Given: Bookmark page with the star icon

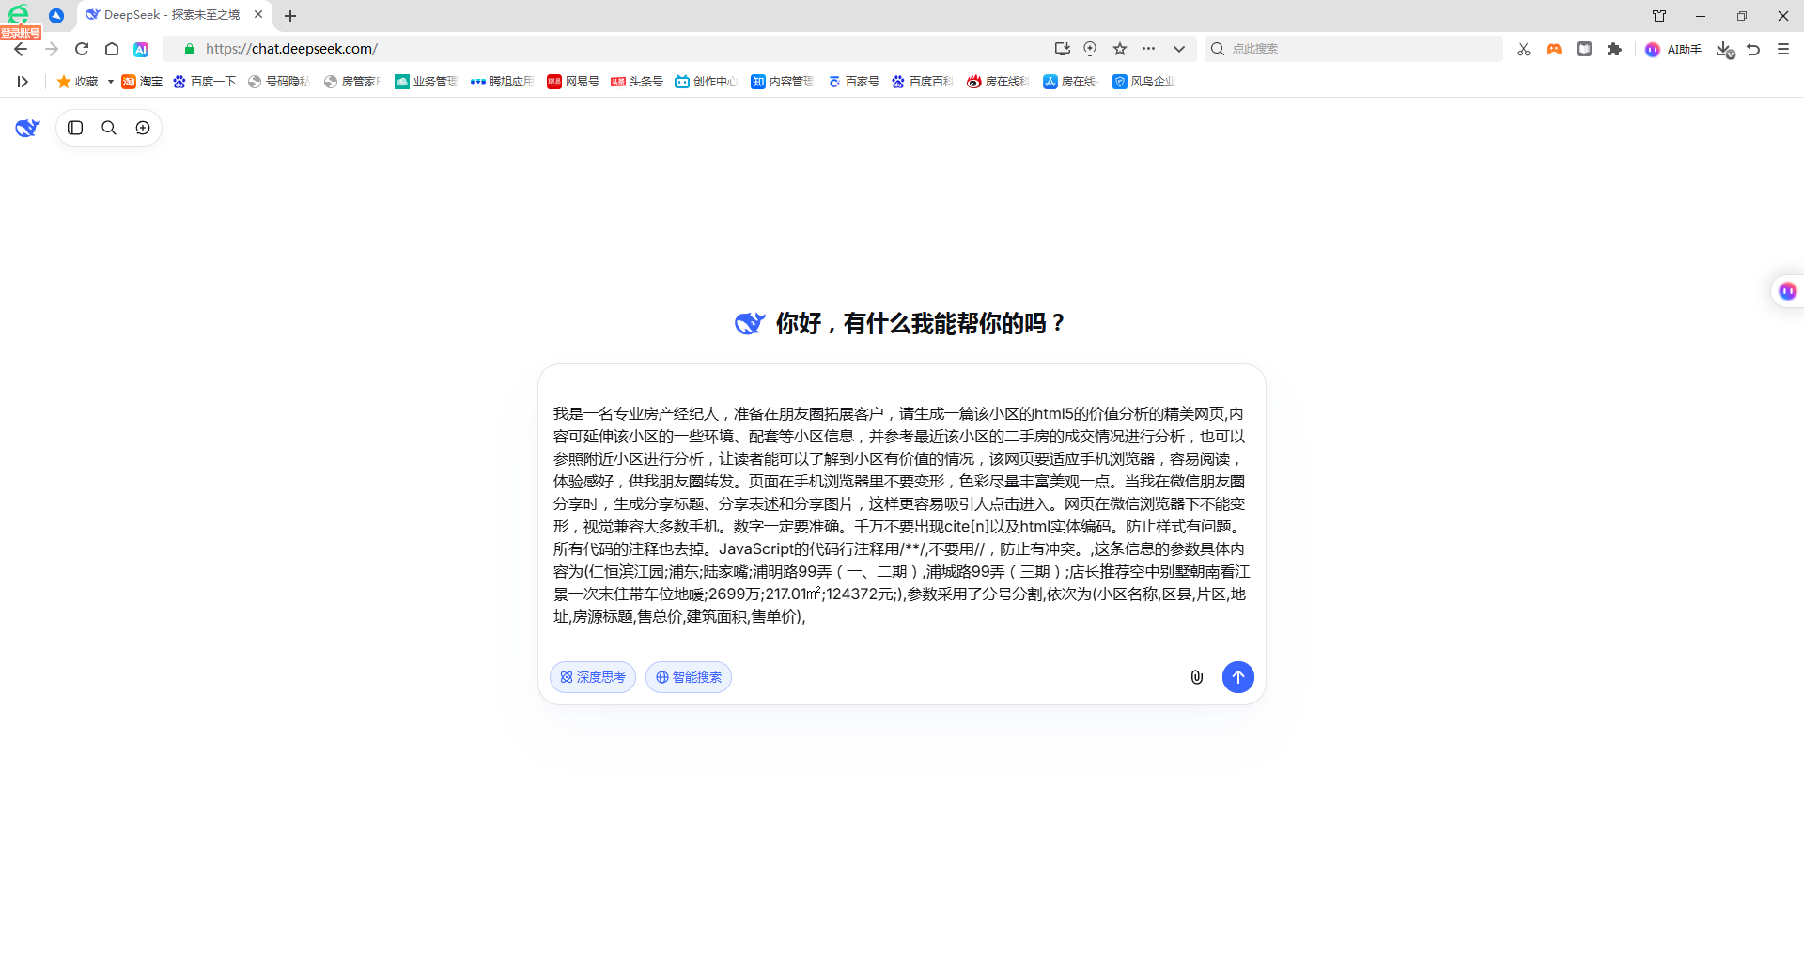Looking at the screenshot, I should point(1120,49).
